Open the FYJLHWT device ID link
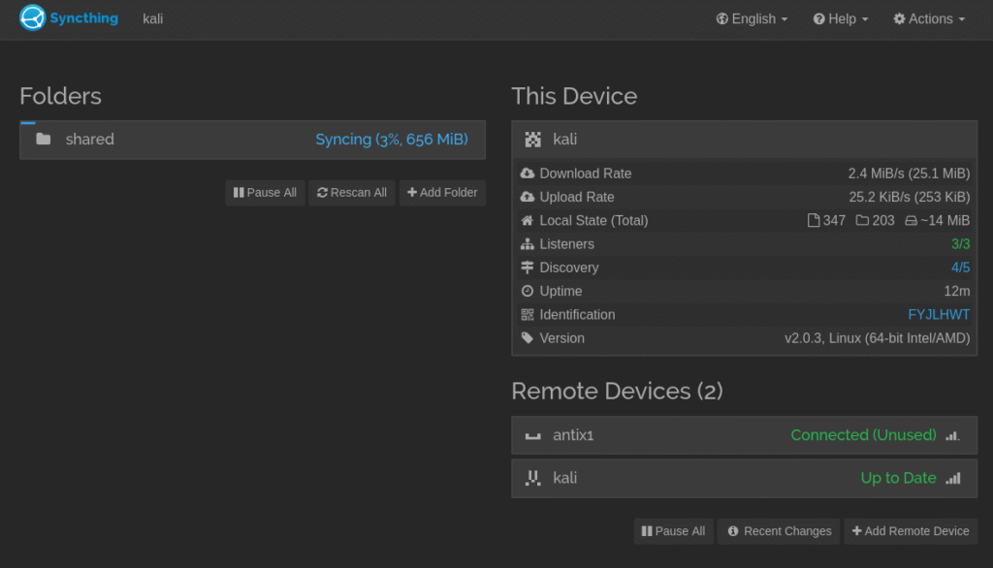Viewport: 993px width, 568px height. point(939,315)
